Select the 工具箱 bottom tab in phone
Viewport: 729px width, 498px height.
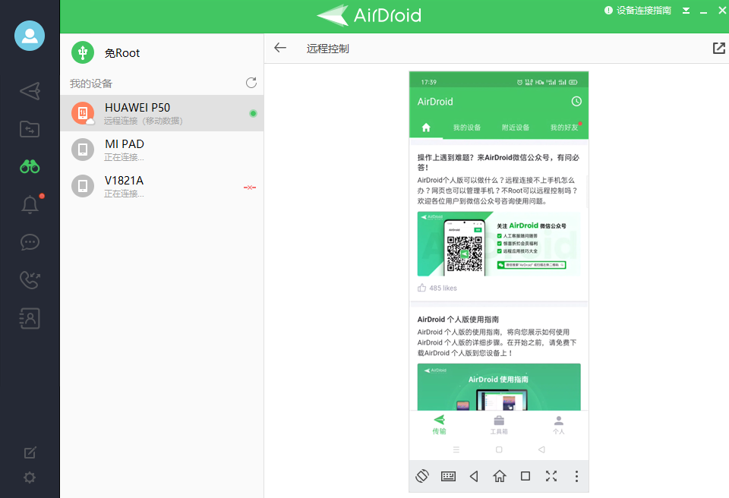[x=499, y=424]
